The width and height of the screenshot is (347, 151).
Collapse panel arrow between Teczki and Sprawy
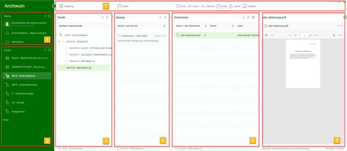click(x=113, y=17)
